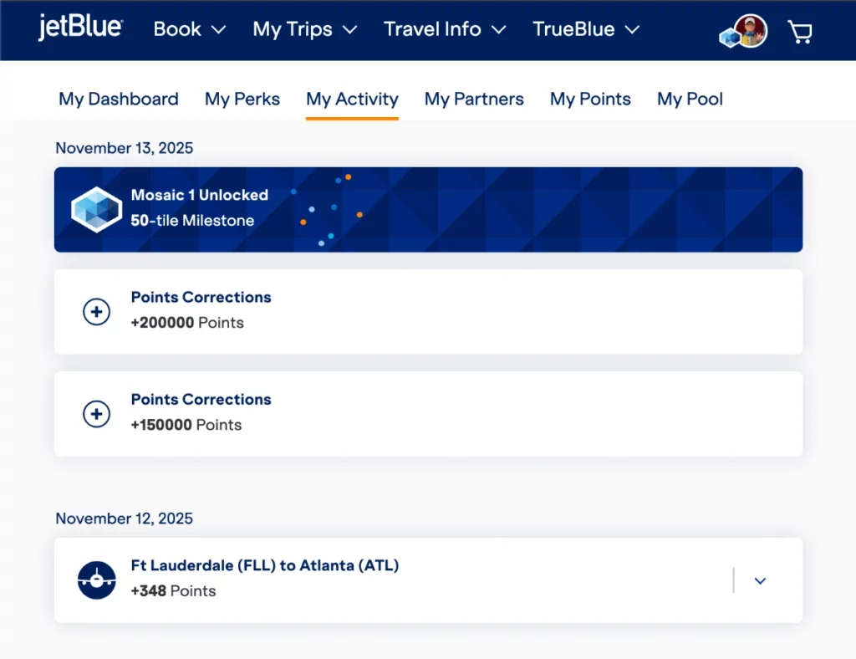856x659 pixels.
Task: Open the My Partners tab
Action: pos(474,99)
